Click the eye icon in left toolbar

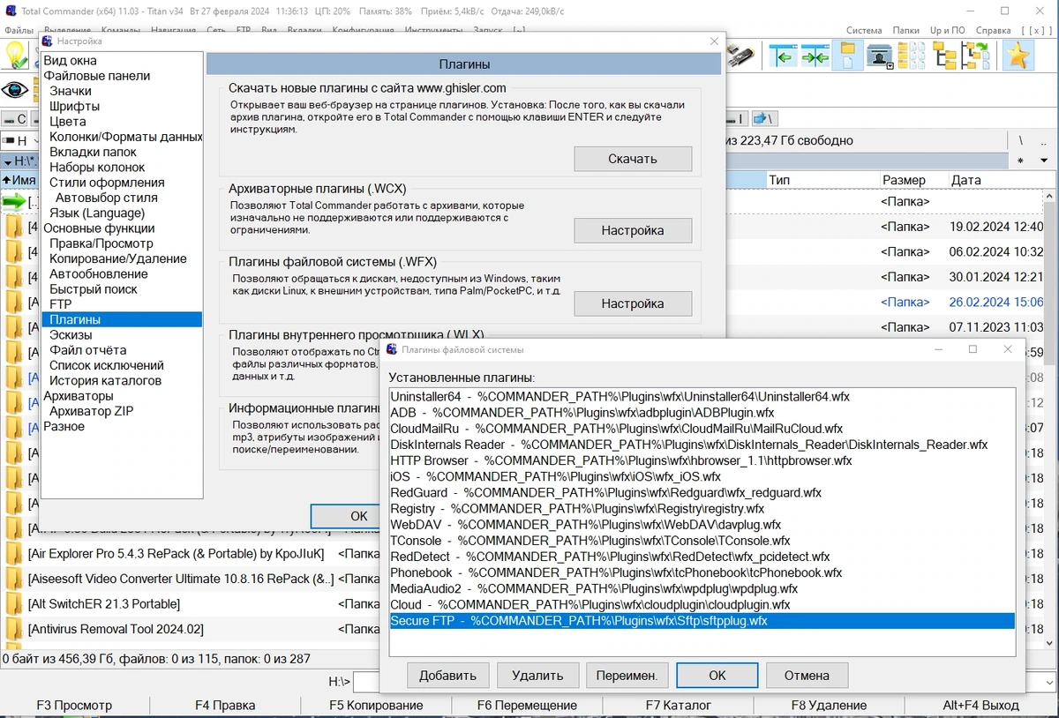click(16, 89)
